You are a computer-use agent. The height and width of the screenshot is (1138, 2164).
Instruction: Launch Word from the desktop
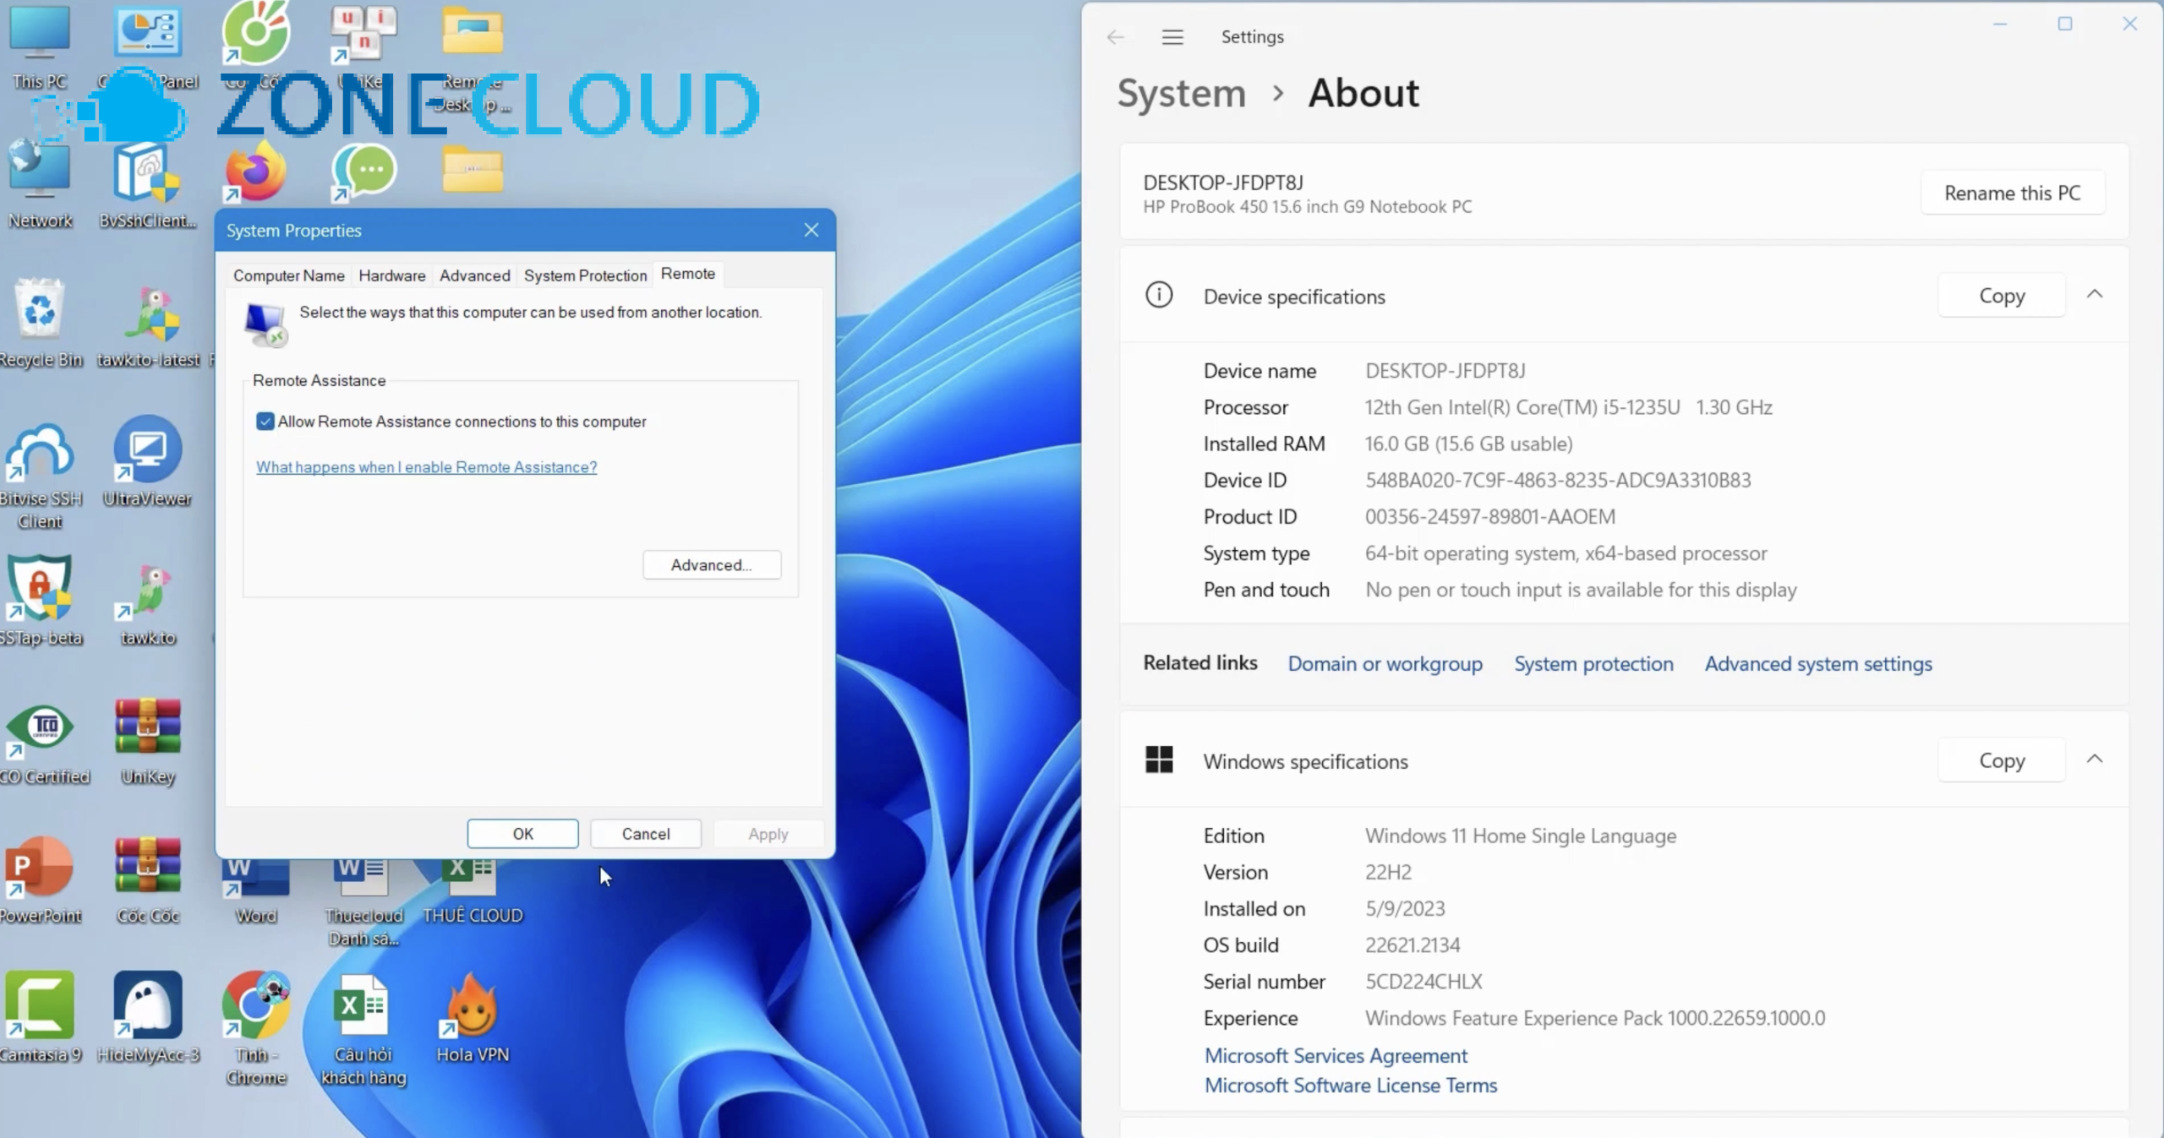coord(256,890)
